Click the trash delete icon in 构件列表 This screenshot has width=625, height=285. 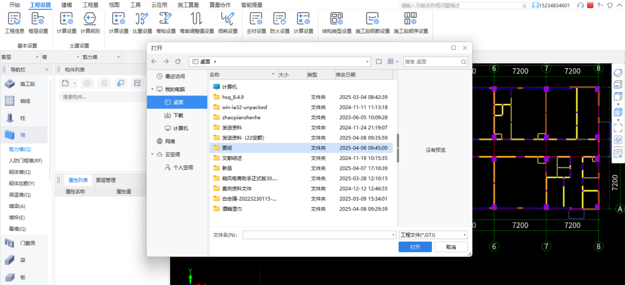(104, 83)
